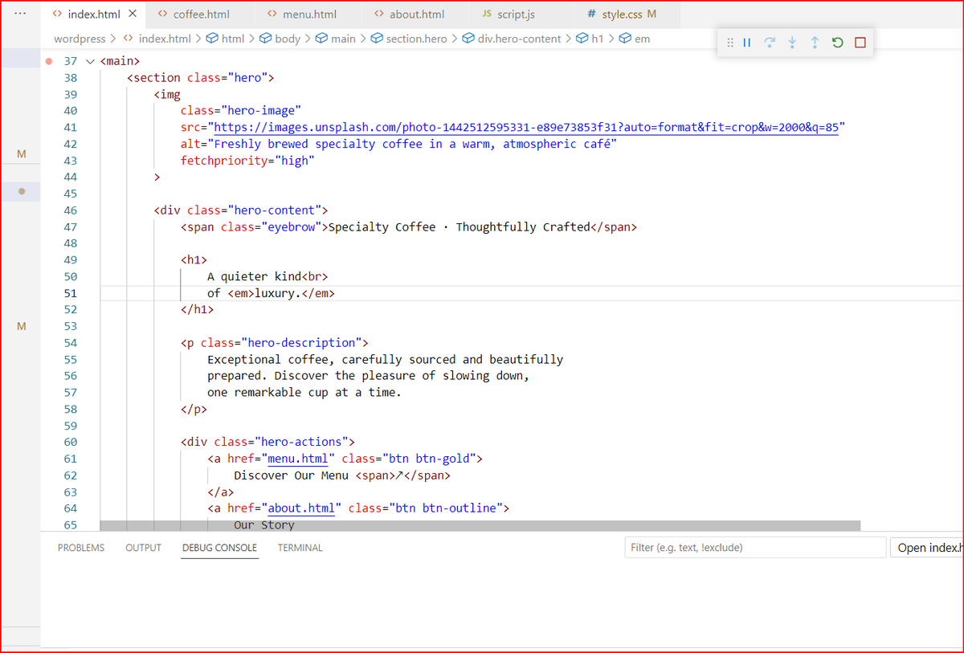Click the Step Over debug icon

point(770,43)
